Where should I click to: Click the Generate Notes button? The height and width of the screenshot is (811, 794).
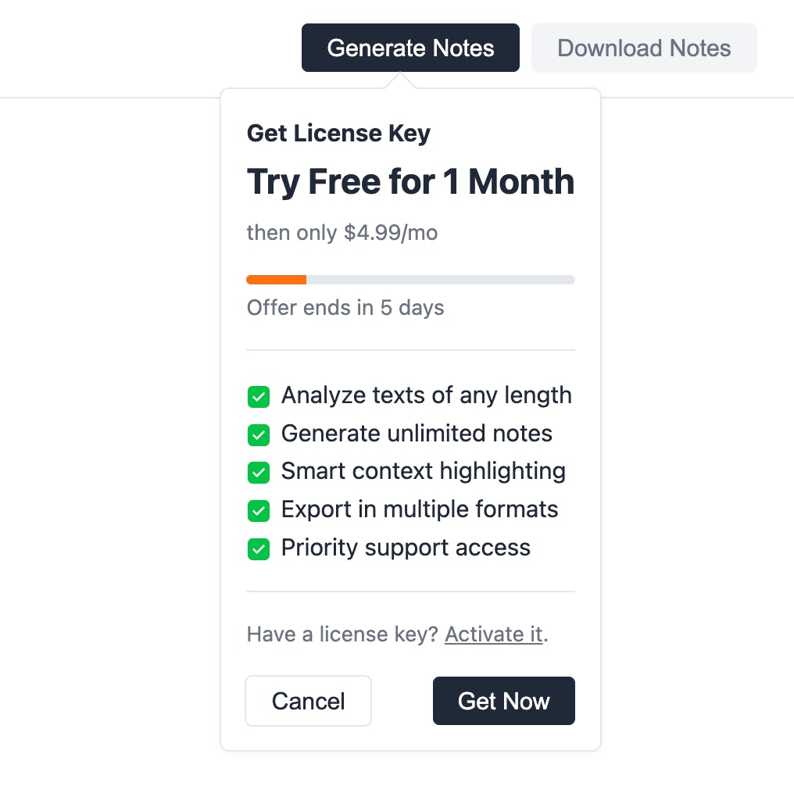point(410,48)
